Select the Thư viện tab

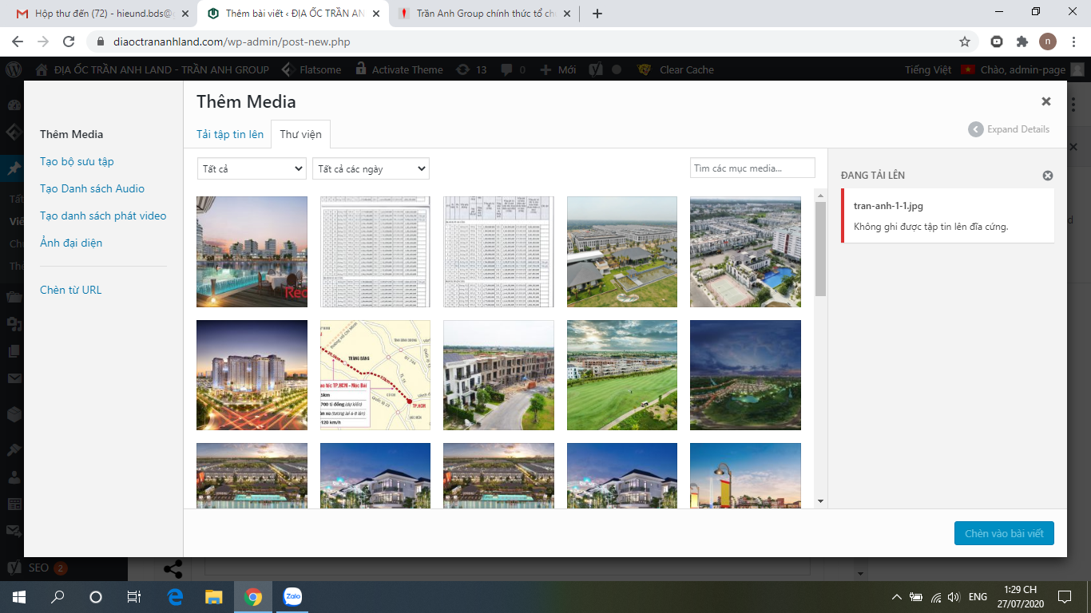300,134
